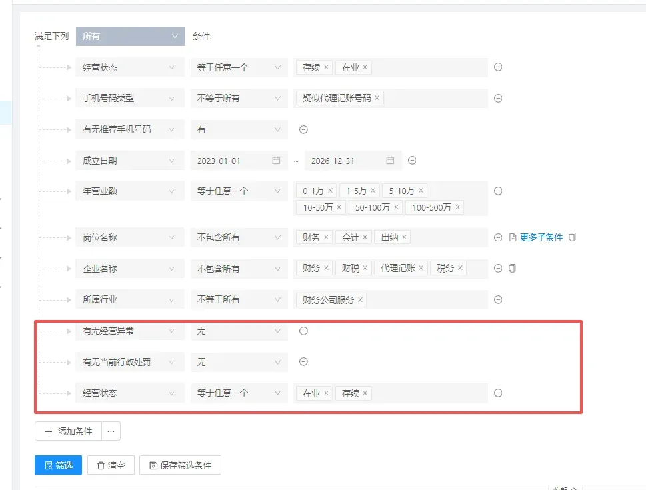Click the 添加条件 button
Viewport: 646px width, 490px height.
[69, 431]
